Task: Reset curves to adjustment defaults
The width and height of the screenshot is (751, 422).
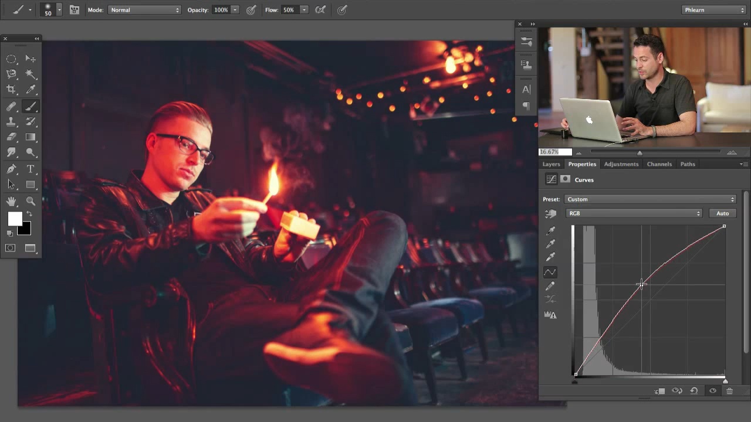Action: pos(694,391)
